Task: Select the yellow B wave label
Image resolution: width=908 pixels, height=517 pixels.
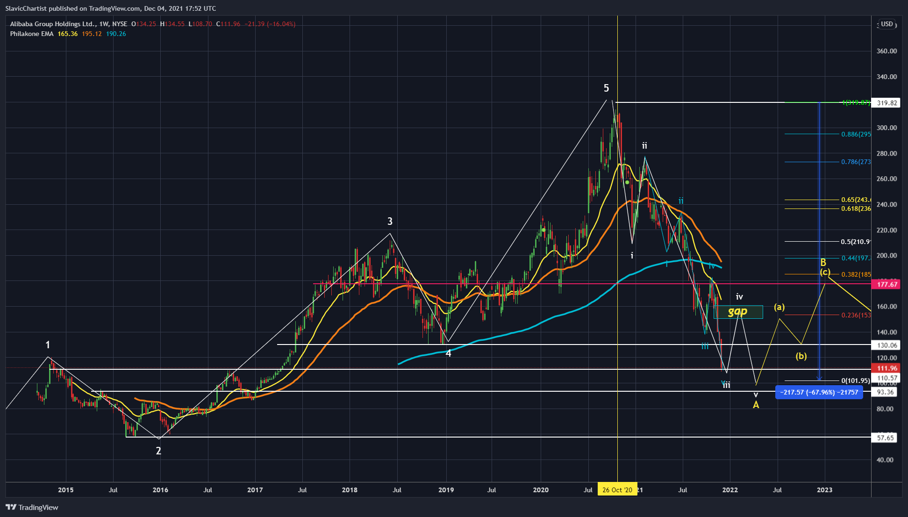Action: pos(823,262)
